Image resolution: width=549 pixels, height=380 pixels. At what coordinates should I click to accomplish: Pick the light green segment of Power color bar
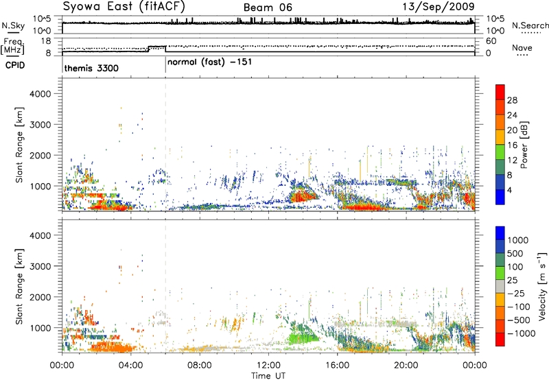(x=500, y=152)
